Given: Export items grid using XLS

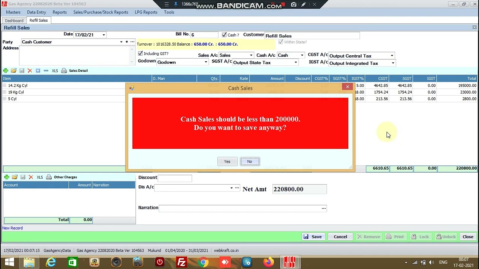Looking at the screenshot, I should [55, 71].
